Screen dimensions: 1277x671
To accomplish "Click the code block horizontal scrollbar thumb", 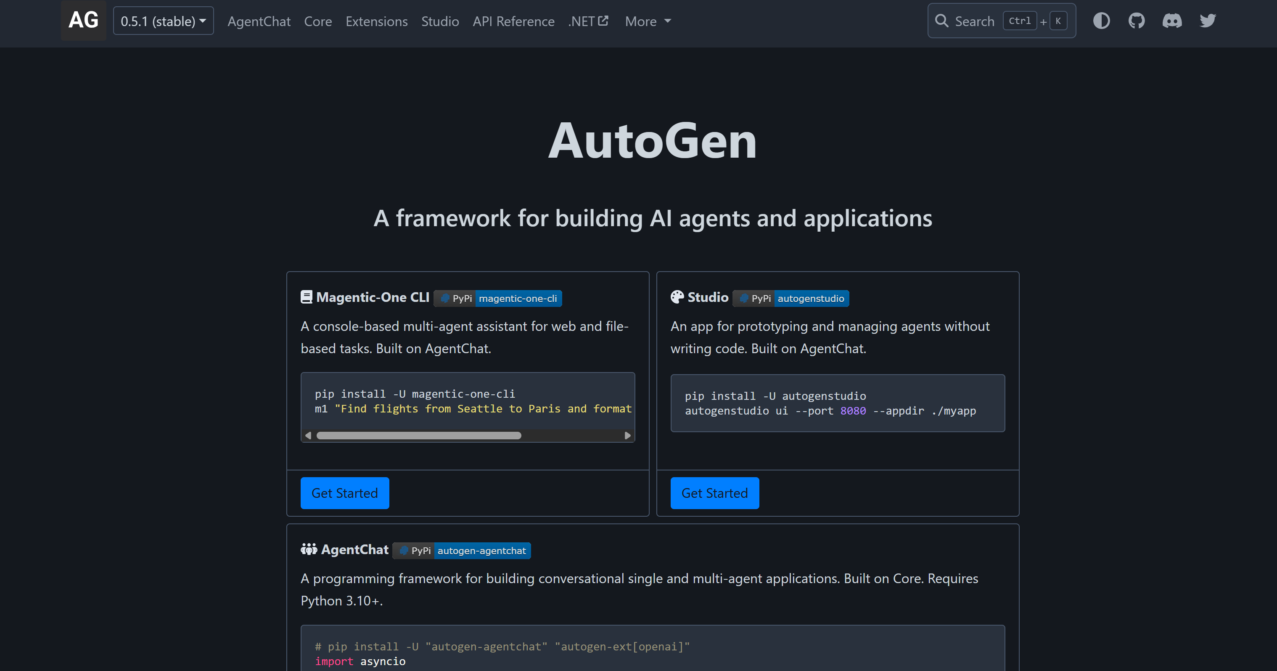I will pos(419,436).
